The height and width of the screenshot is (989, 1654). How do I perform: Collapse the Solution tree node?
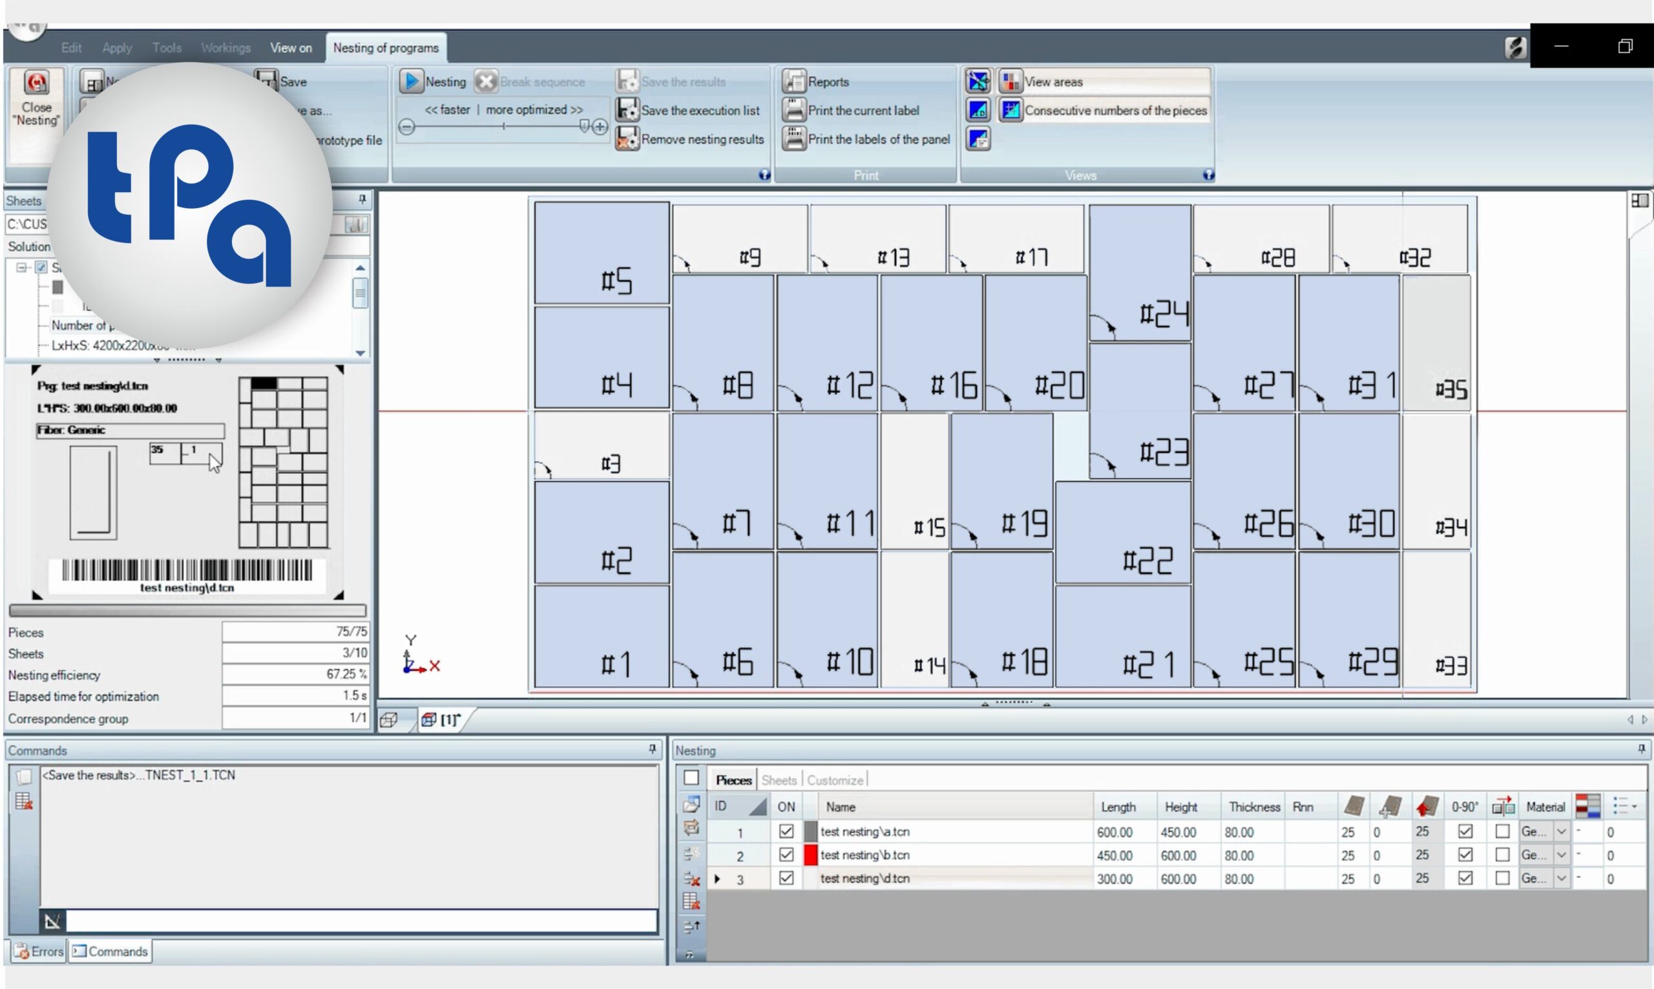[x=21, y=267]
